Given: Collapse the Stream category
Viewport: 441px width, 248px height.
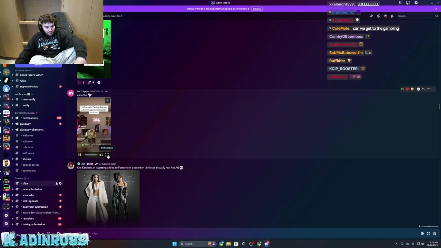Looking at the screenshot, I should click(x=21, y=178).
